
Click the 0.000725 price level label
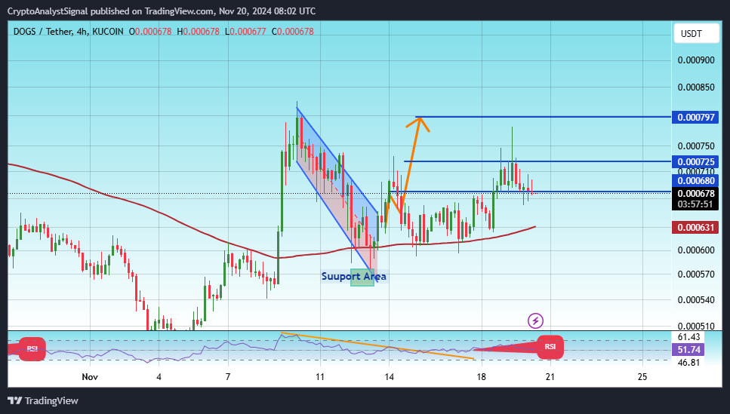(x=695, y=162)
